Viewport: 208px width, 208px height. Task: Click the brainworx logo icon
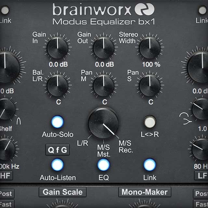click(145, 9)
